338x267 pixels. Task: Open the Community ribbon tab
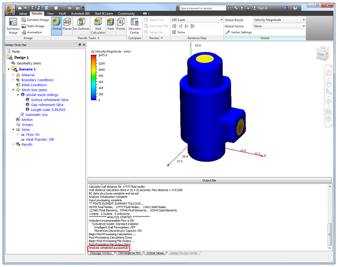126,14
